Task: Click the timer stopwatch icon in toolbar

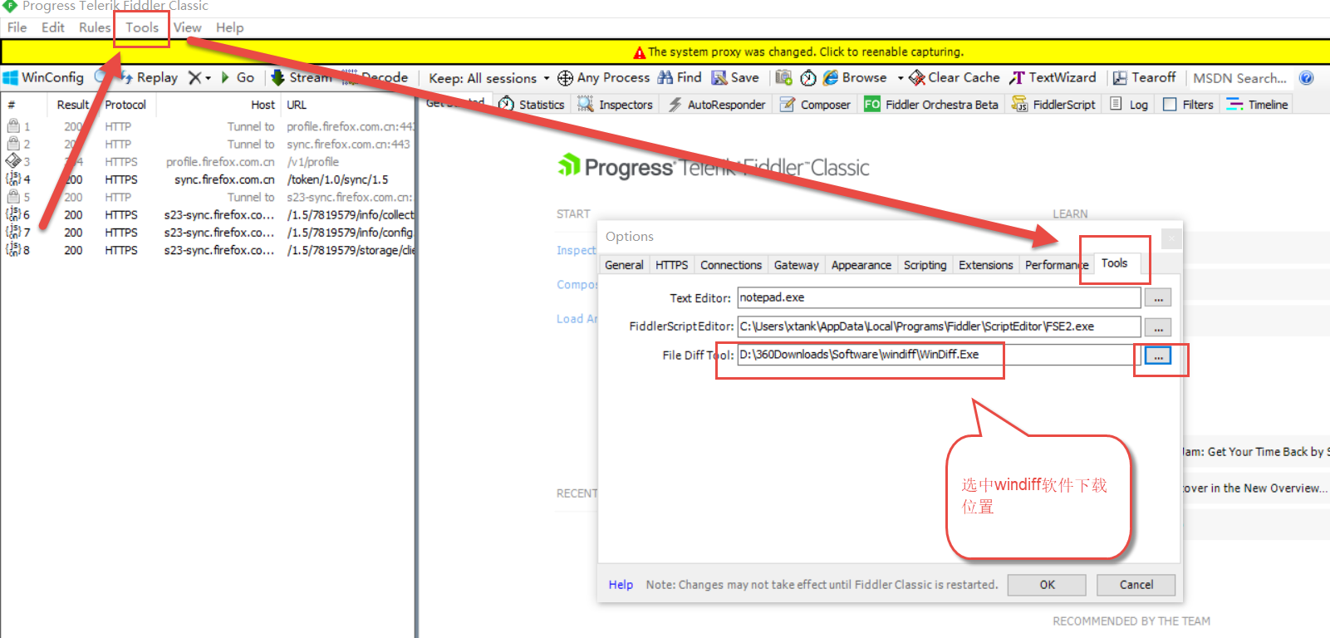Action: click(x=807, y=78)
